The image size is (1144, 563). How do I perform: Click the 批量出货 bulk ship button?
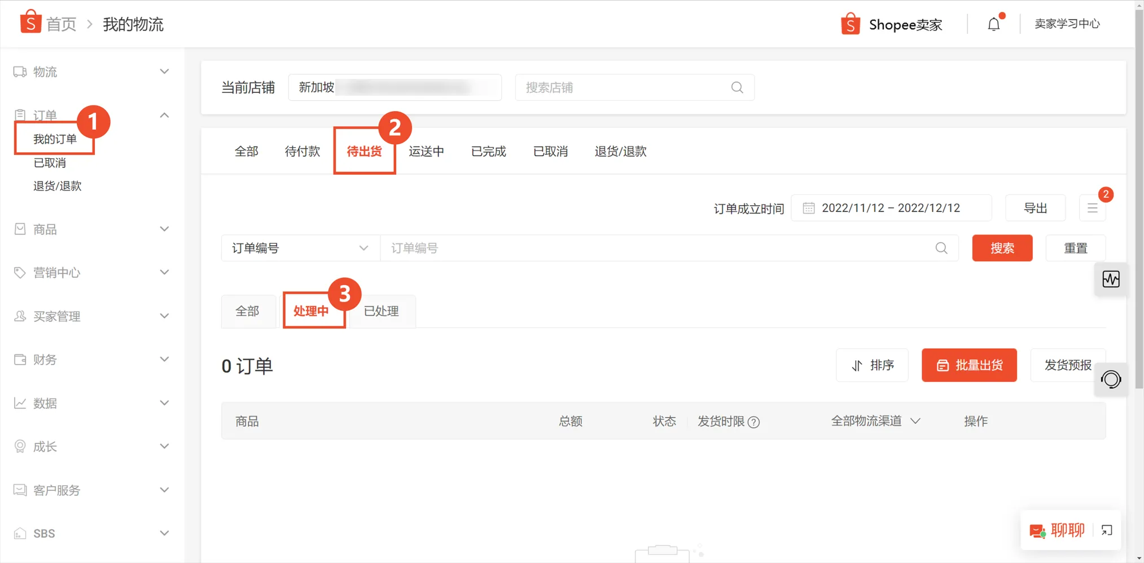(x=969, y=365)
